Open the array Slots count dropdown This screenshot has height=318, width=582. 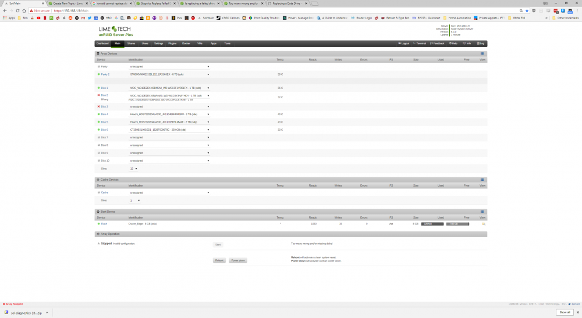134,169
